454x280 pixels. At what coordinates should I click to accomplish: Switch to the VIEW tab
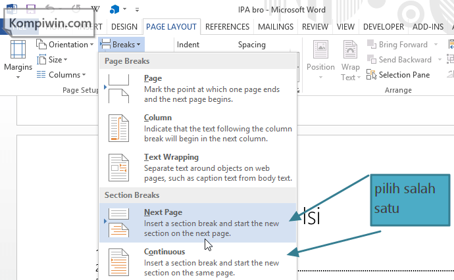click(345, 27)
